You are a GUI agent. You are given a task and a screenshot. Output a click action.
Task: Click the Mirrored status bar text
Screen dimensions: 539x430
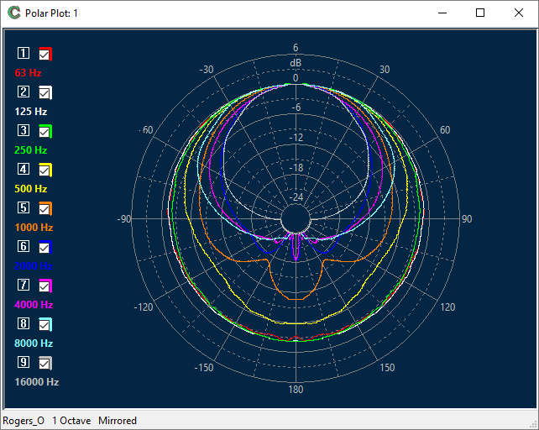click(117, 421)
